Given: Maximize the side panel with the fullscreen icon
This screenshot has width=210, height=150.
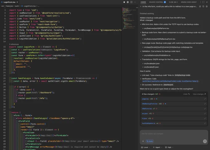Looking at the screenshot, I should coord(203,2).
